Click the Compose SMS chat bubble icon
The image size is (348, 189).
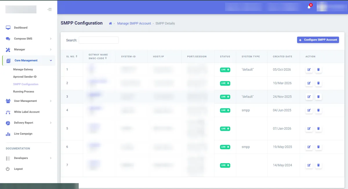(8, 39)
